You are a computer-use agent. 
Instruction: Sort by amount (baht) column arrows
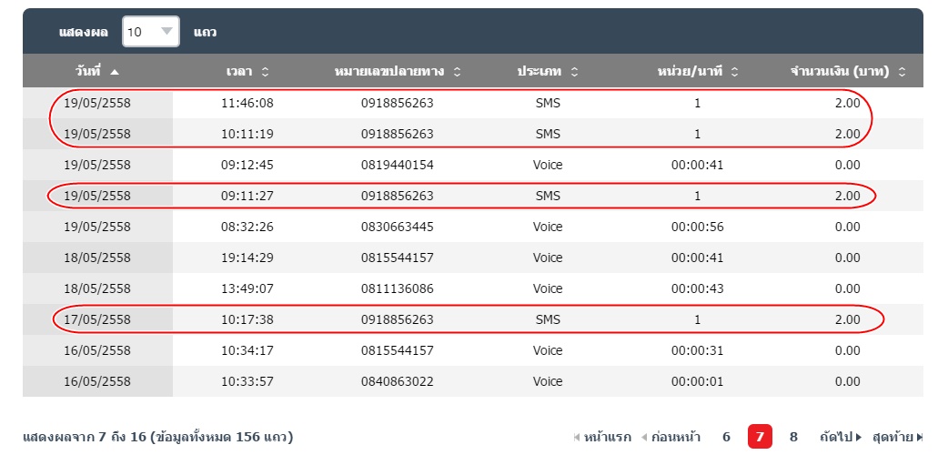click(902, 71)
